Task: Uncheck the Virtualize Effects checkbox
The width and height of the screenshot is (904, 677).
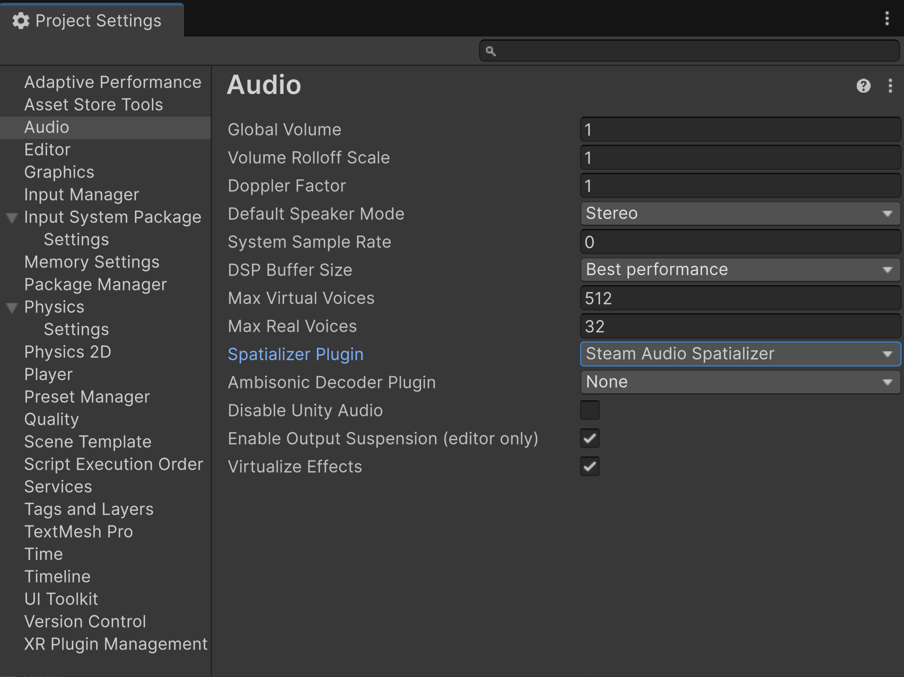Action: pyautogui.click(x=589, y=466)
